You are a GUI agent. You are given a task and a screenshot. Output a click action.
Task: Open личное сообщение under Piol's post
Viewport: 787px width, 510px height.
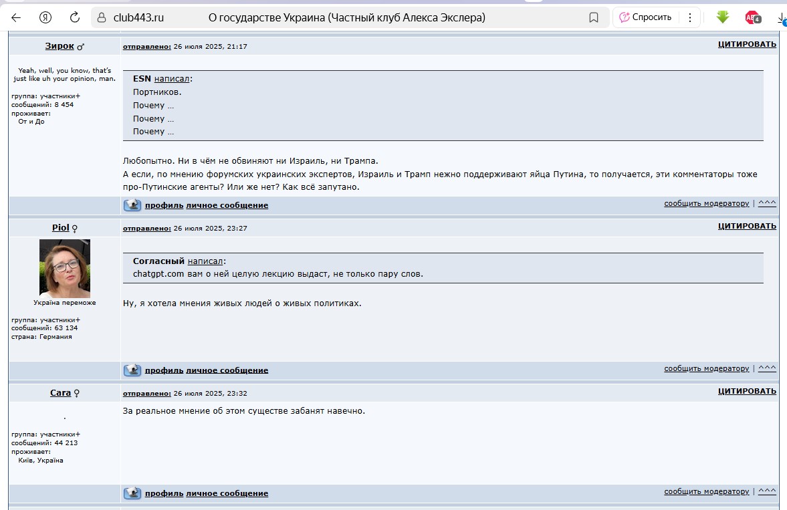coord(227,370)
